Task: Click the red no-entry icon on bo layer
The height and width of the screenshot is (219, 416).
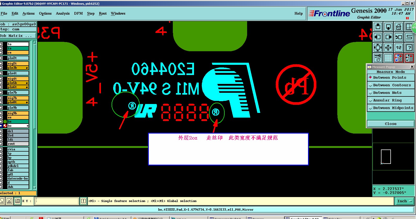Action: point(5,126)
